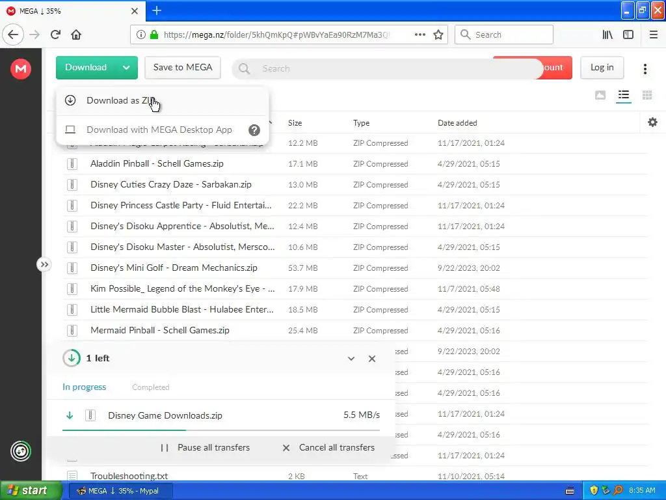The image size is (666, 500).
Task: Click download progress bar of Disney Game Downloads.zip
Action: pos(221,430)
